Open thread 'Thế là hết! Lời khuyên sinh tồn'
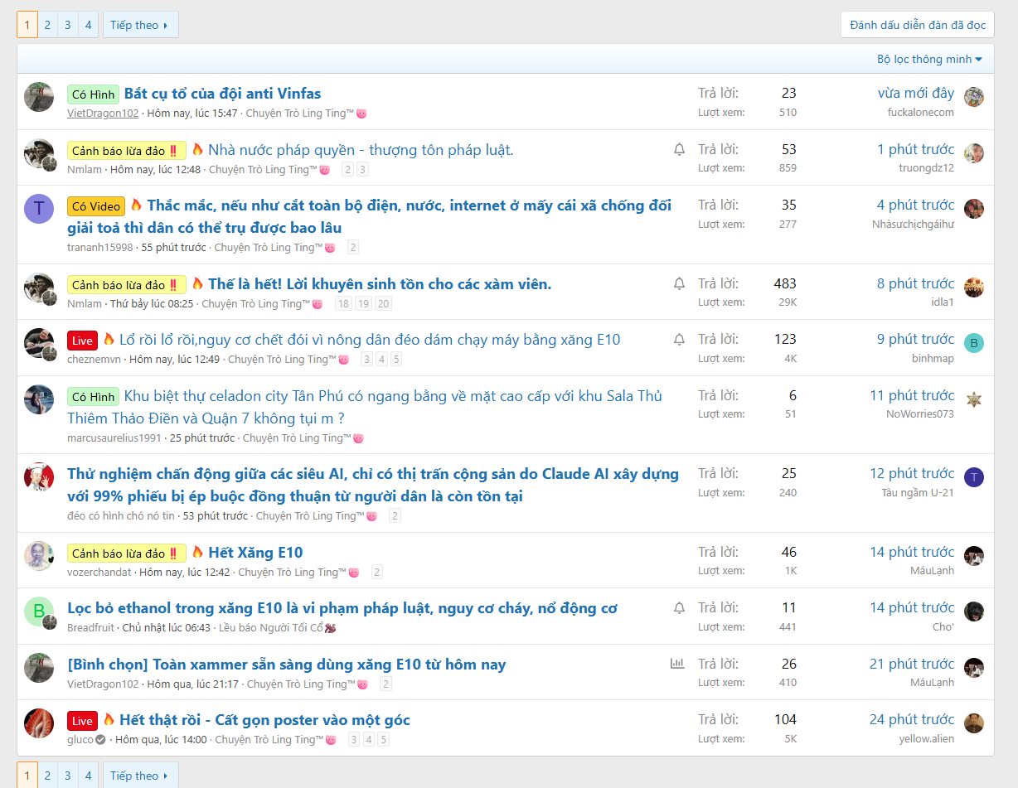This screenshot has height=788, width=1018. click(x=380, y=284)
